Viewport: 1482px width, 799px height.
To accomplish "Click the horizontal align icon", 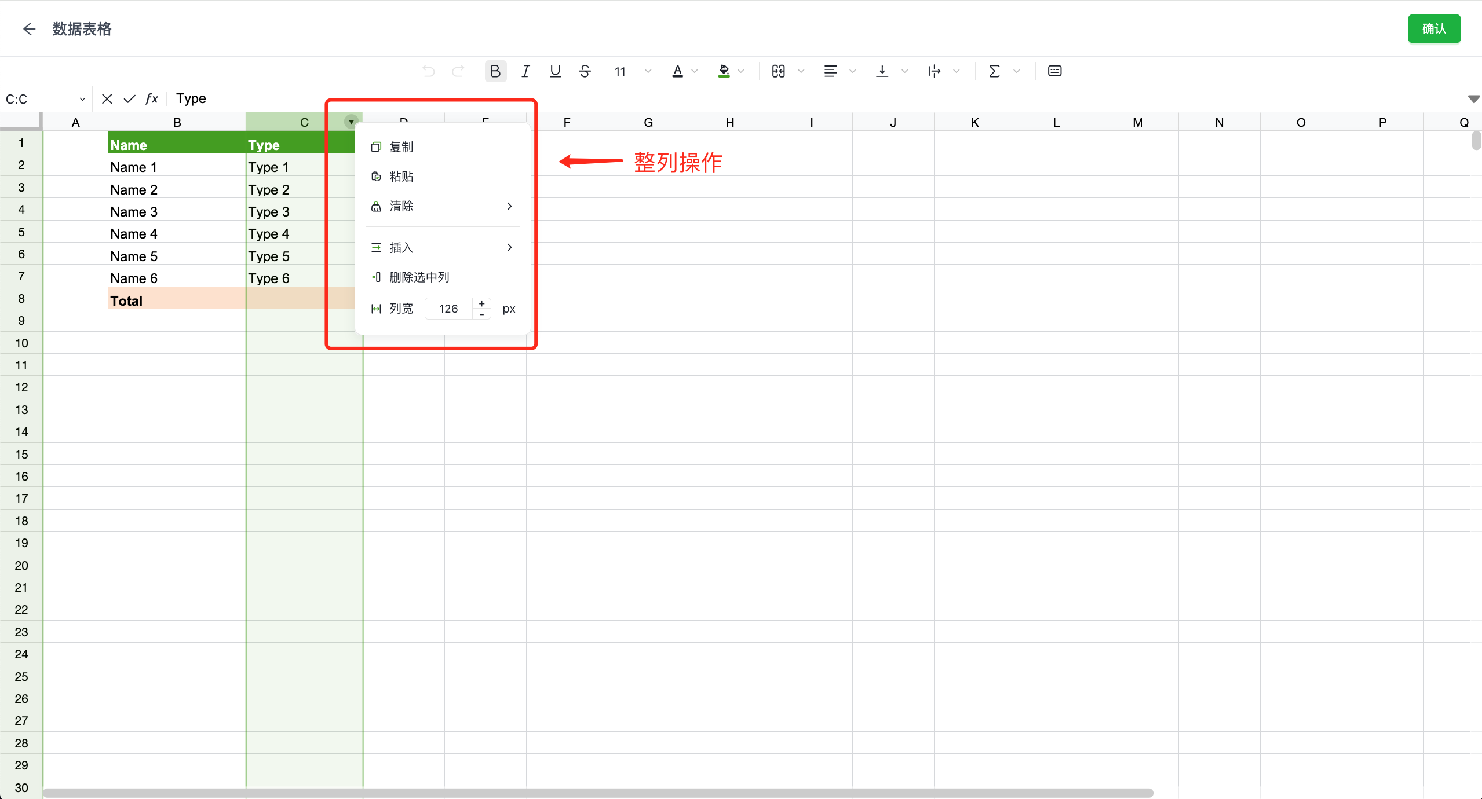I will click(x=830, y=71).
